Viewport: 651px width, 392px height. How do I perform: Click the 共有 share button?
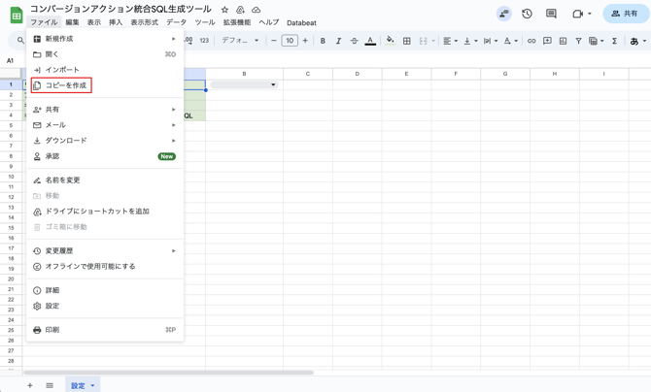pos(626,14)
